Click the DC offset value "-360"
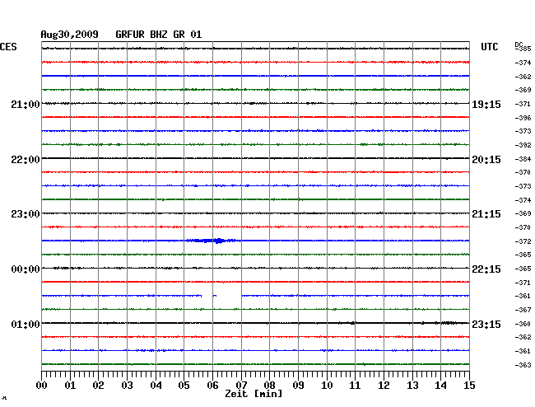The width and height of the screenshot is (535, 407). pos(523,324)
